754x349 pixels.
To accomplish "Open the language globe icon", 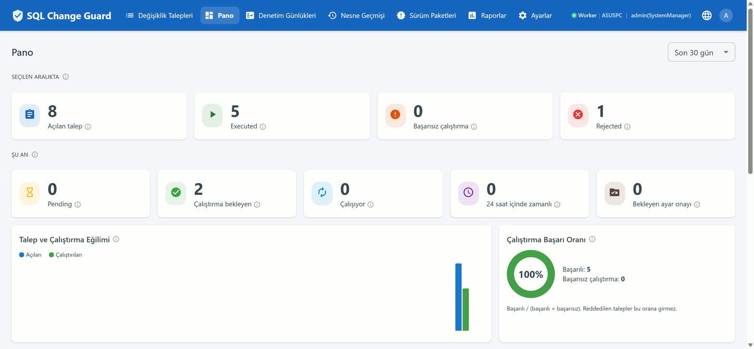I will coord(706,15).
